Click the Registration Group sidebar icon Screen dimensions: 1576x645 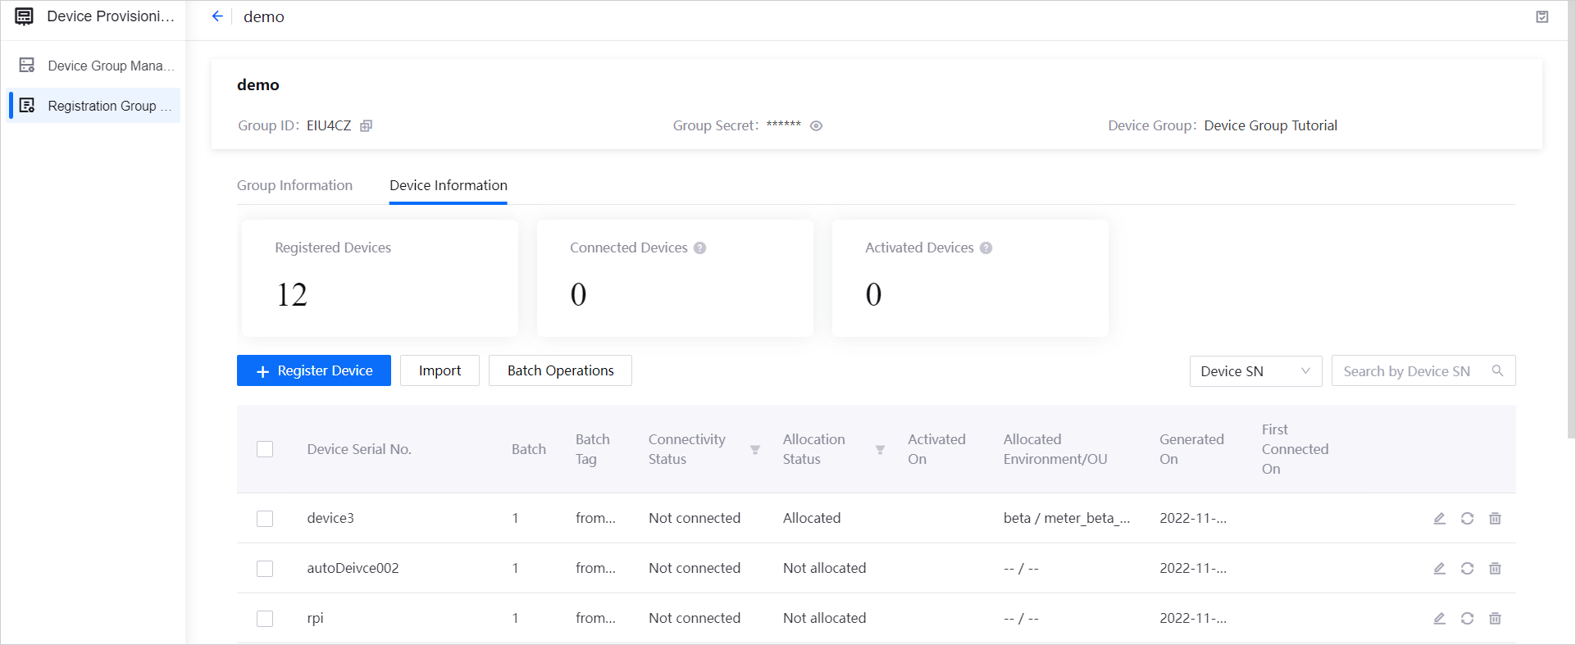pos(27,105)
